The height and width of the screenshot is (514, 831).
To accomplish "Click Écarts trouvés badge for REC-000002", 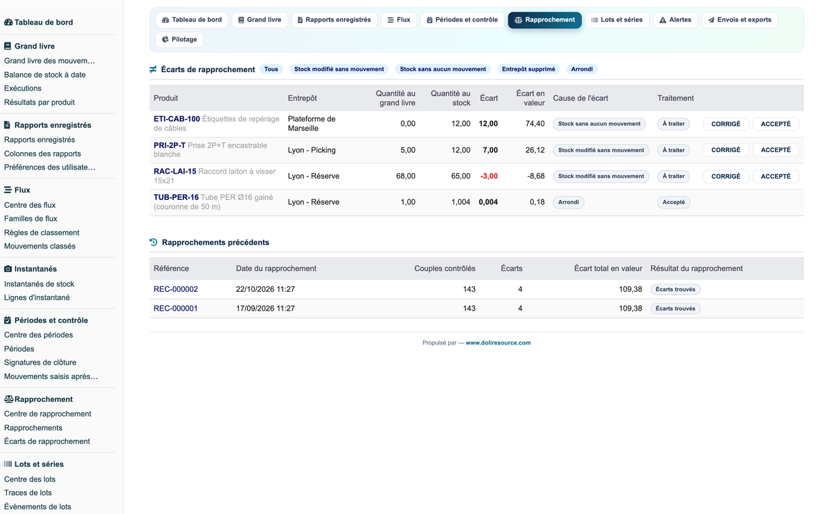I will click(x=675, y=289).
